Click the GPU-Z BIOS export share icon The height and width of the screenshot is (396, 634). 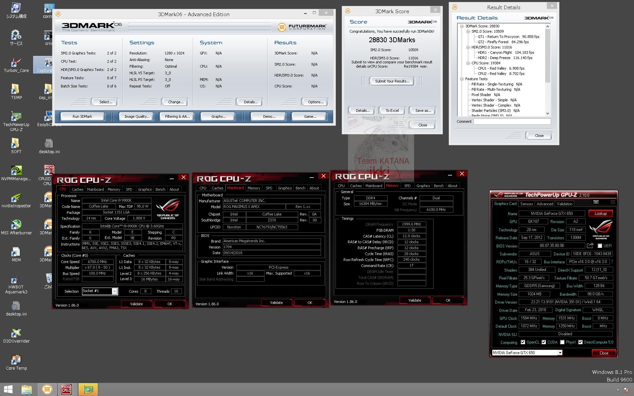tap(590, 246)
